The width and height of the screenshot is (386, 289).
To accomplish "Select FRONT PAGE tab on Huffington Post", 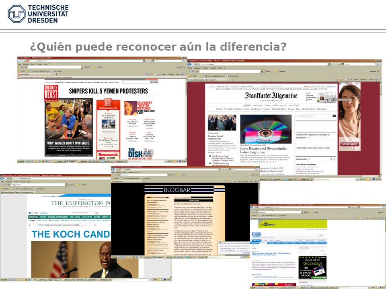I will 33,217.
